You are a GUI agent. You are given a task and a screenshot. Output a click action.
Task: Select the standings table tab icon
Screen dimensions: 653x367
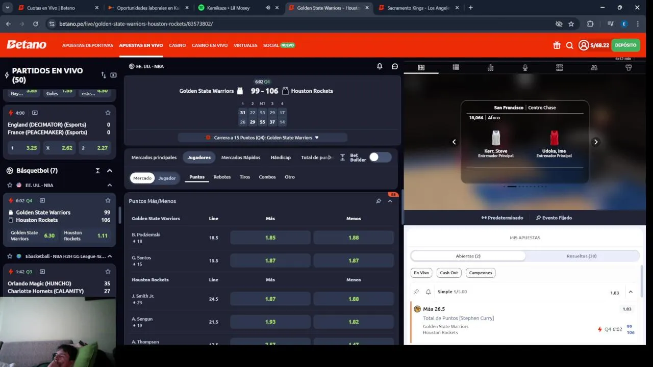click(559, 67)
